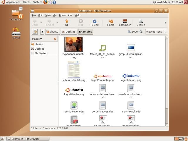The width and height of the screenshot is (188, 141).
Task: Zoom in with the magnifier plus icon
Action: (141, 32)
